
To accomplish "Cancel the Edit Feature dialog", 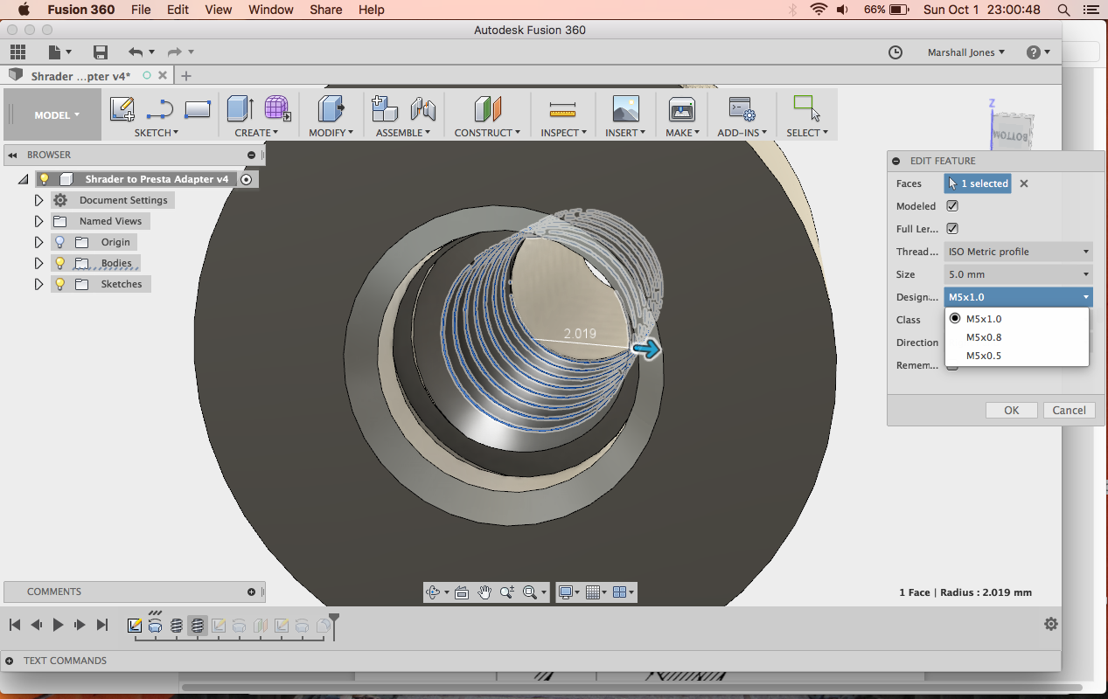I will click(1069, 410).
